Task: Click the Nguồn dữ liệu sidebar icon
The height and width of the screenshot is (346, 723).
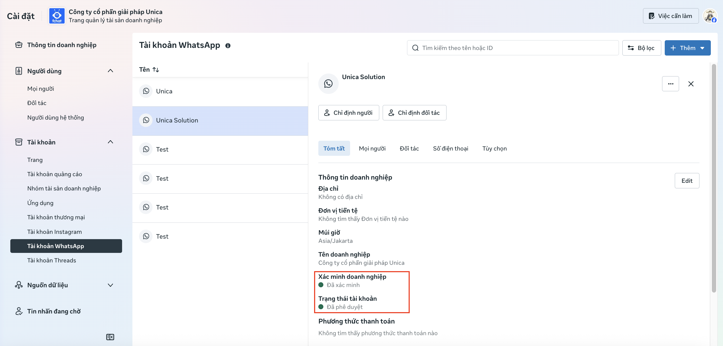Action: click(x=19, y=285)
